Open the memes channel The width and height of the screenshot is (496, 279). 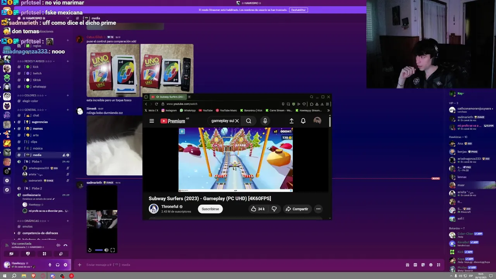point(38,129)
